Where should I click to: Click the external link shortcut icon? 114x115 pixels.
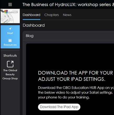coord(10,64)
